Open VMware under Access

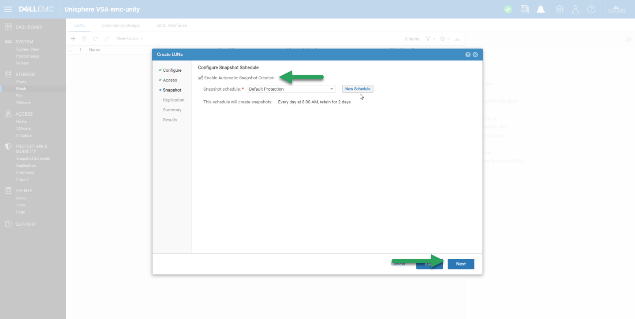(x=23, y=128)
